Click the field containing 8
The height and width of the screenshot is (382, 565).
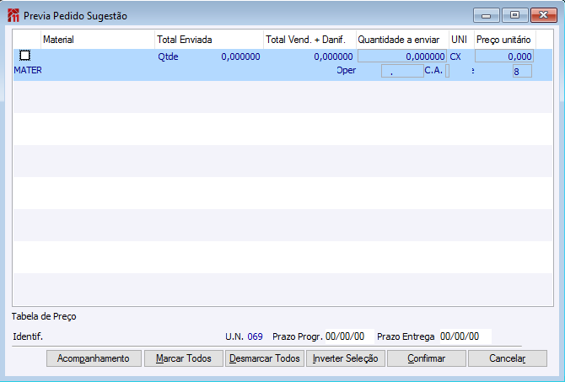tap(522, 71)
